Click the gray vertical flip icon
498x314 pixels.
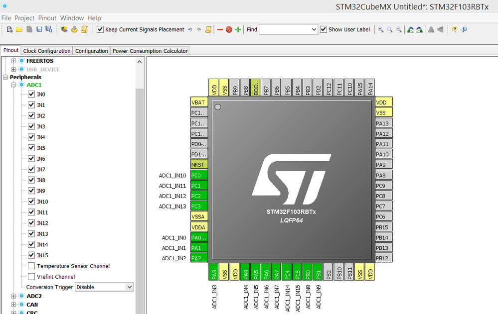click(x=440, y=29)
